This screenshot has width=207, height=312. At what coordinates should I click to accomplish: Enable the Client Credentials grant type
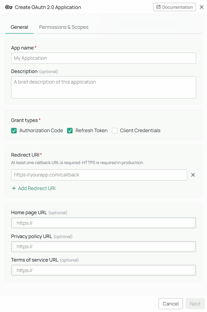coord(115,131)
